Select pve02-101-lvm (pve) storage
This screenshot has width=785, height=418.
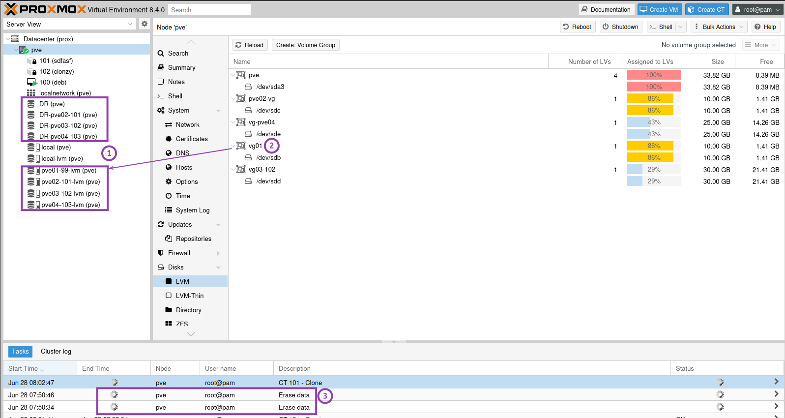coord(70,181)
